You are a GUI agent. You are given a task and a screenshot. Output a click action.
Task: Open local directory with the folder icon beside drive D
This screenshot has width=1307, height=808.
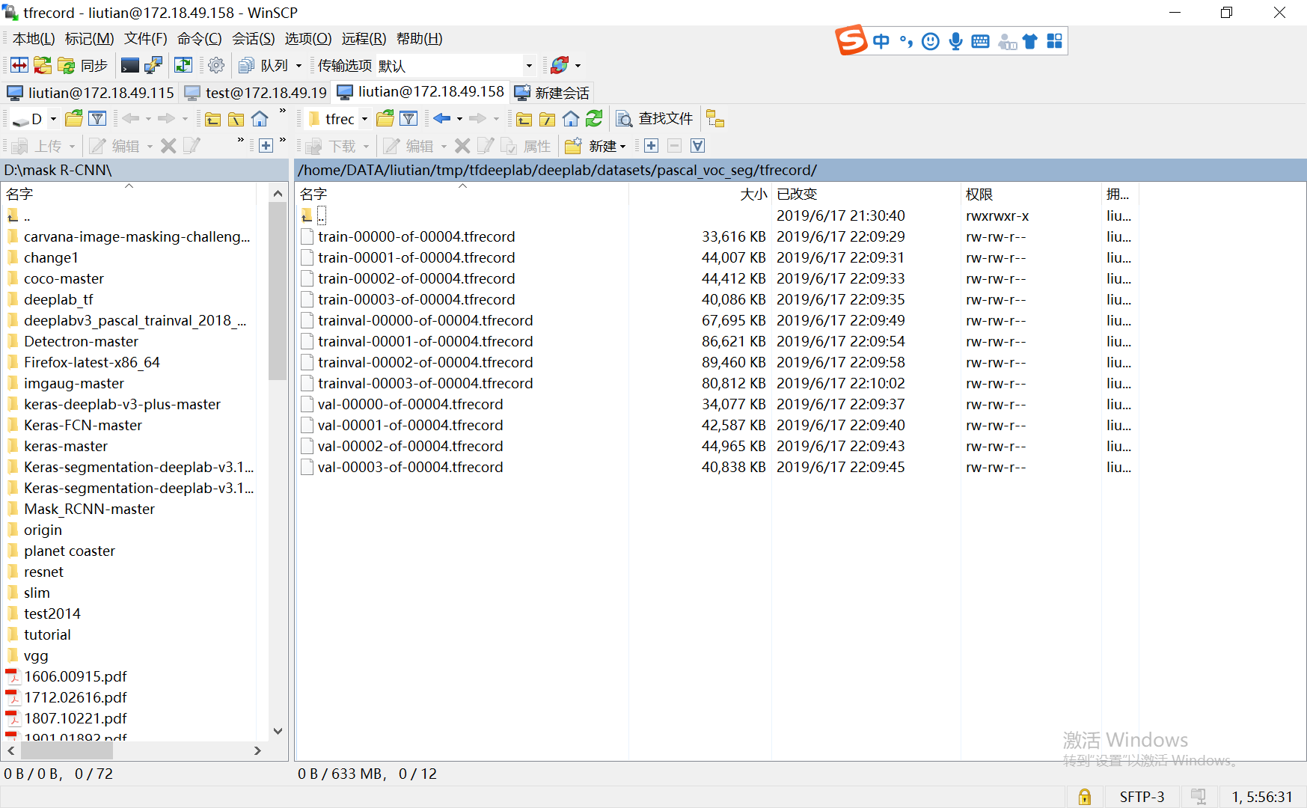(73, 119)
